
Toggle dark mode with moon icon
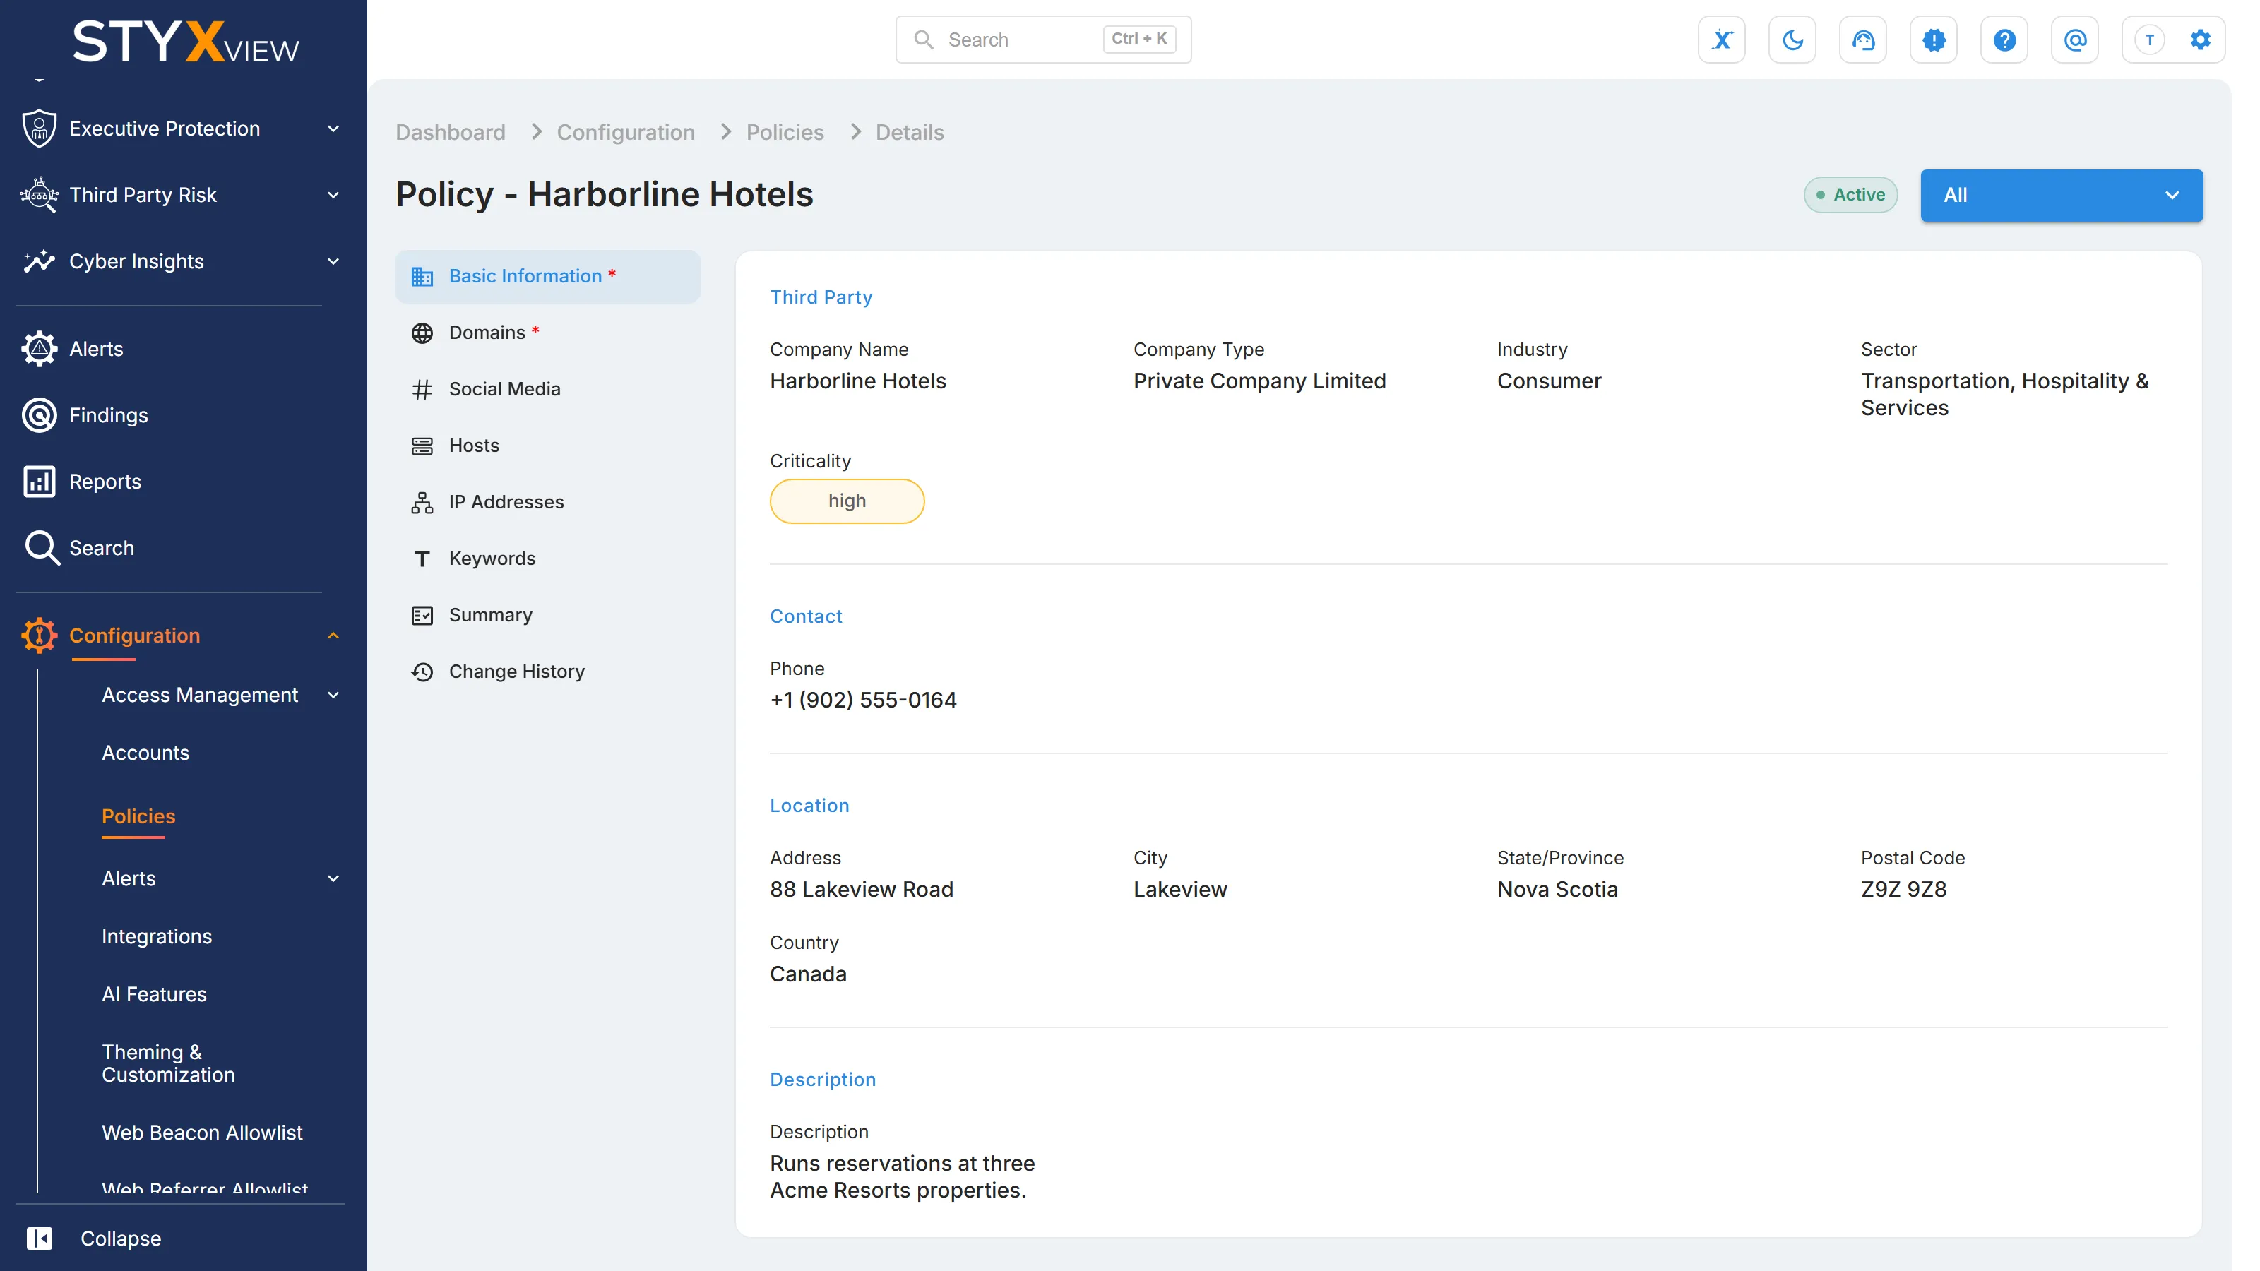(1792, 40)
